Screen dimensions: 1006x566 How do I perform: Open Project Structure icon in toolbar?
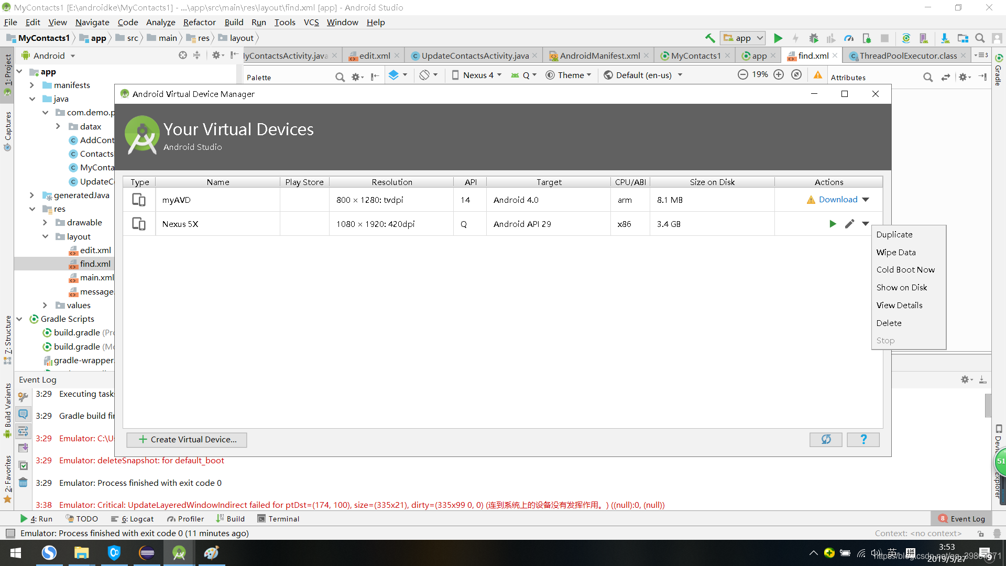click(x=963, y=38)
